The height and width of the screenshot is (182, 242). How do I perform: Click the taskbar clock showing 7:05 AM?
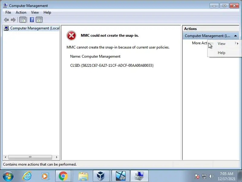[226, 174]
